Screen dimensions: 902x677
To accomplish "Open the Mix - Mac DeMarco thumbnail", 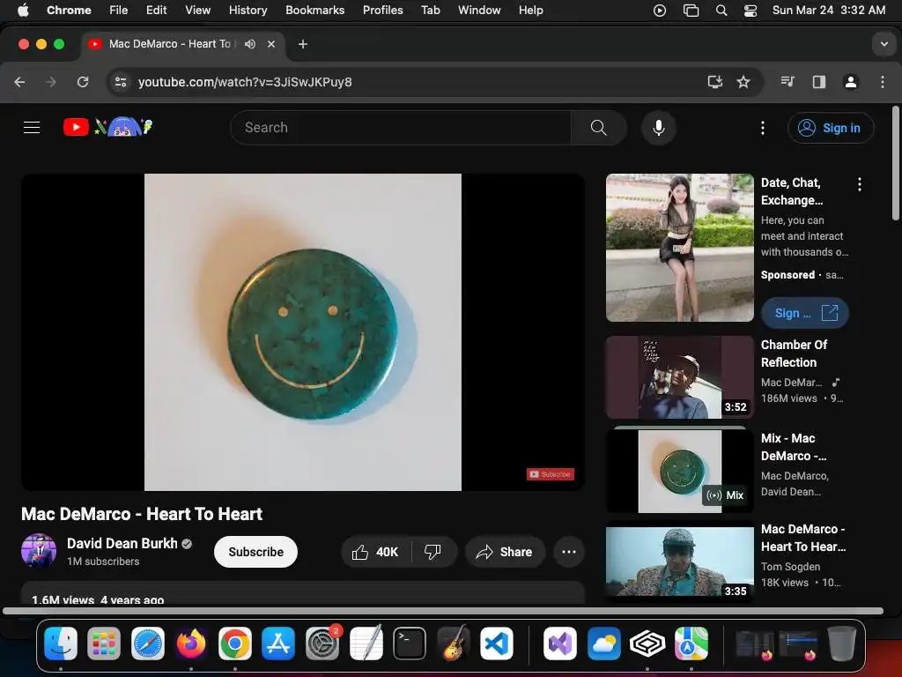I will pos(679,471).
